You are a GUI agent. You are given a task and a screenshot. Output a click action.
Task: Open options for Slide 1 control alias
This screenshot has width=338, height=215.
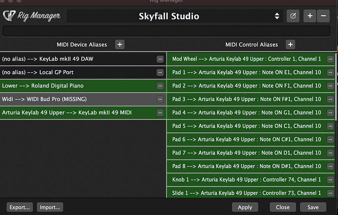(x=330, y=193)
